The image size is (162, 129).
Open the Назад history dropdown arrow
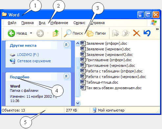pos(31,33)
